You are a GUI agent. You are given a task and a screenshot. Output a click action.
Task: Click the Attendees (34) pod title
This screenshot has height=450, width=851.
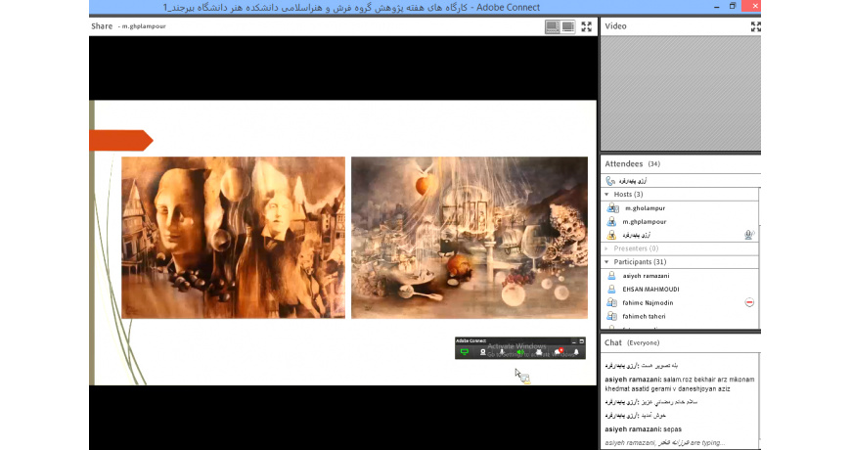pos(632,164)
